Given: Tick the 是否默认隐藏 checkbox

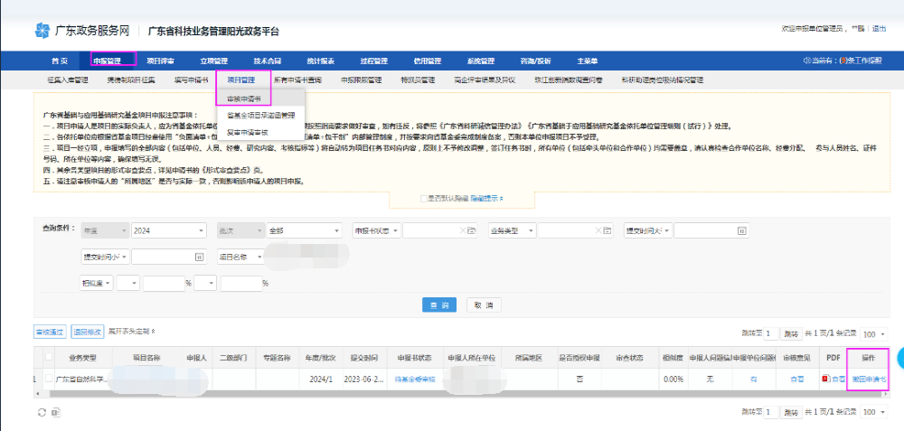Looking at the screenshot, I should click(x=424, y=198).
